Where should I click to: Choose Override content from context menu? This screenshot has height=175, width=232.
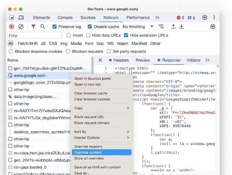coord(102,152)
